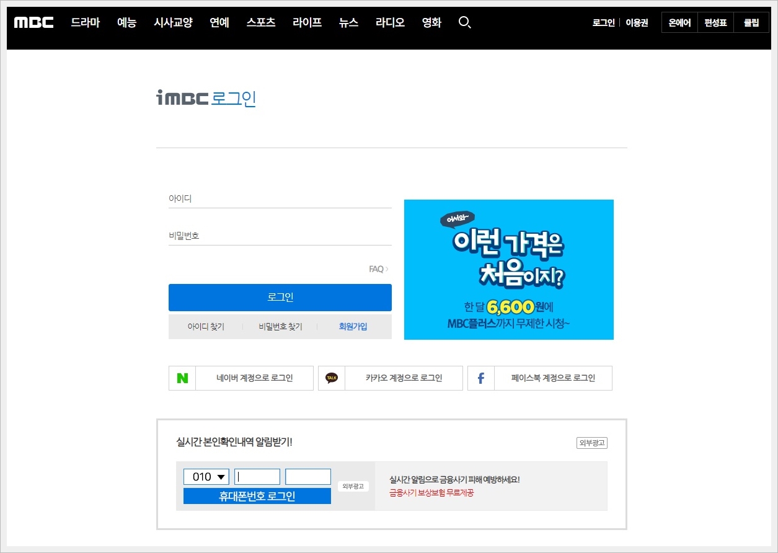Image resolution: width=778 pixels, height=553 pixels.
Task: Open the 시사교양 menu
Action: click(173, 23)
